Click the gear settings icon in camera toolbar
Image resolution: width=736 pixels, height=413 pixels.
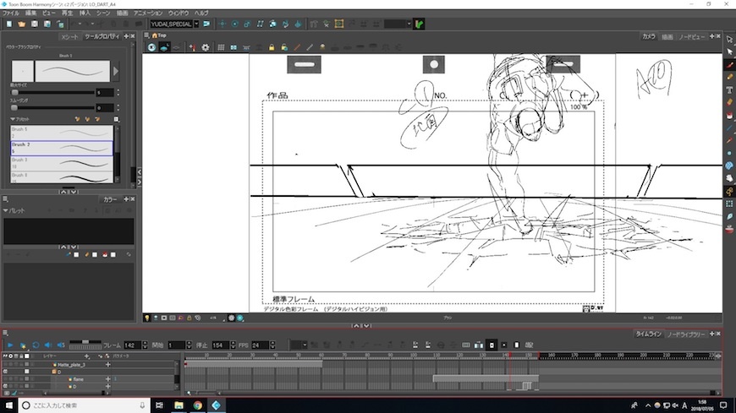point(205,47)
